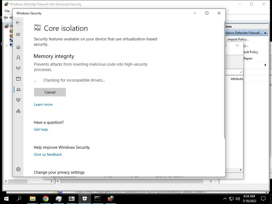The image size is (272, 204).
Task: Open Firewall & network protection antenna icon
Action: pos(18,68)
